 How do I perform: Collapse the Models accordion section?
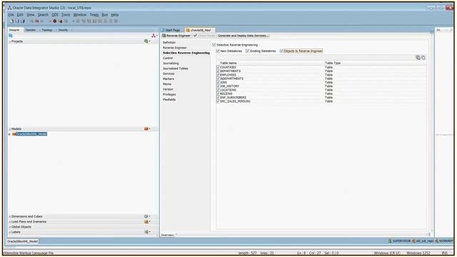coord(9,129)
